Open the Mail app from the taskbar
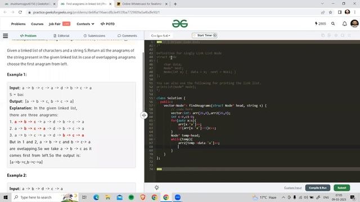Viewport: 360px width, 202px height. [x=120, y=197]
